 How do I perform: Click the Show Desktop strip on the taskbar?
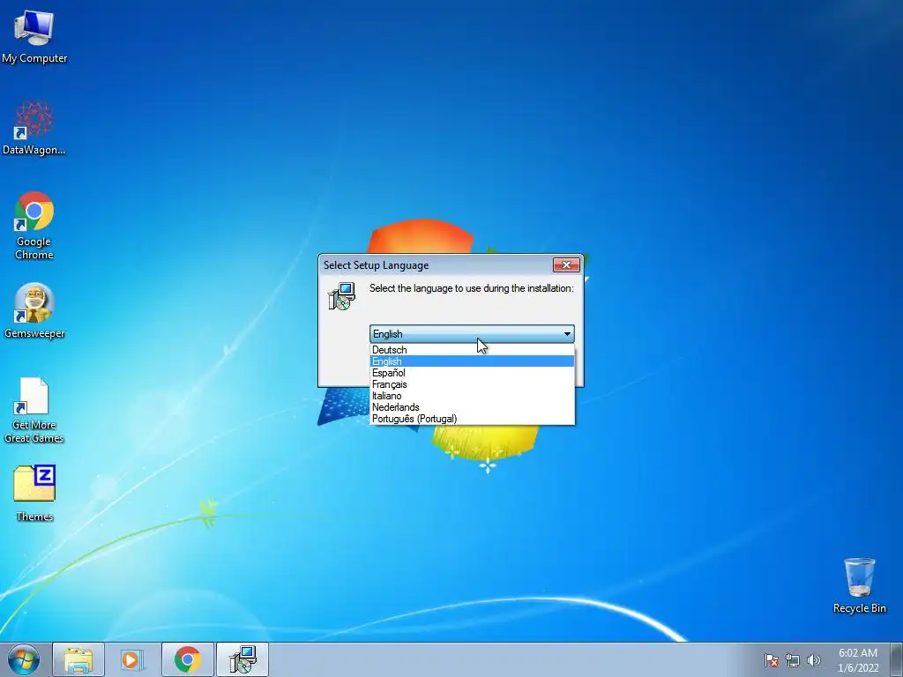pos(896,659)
